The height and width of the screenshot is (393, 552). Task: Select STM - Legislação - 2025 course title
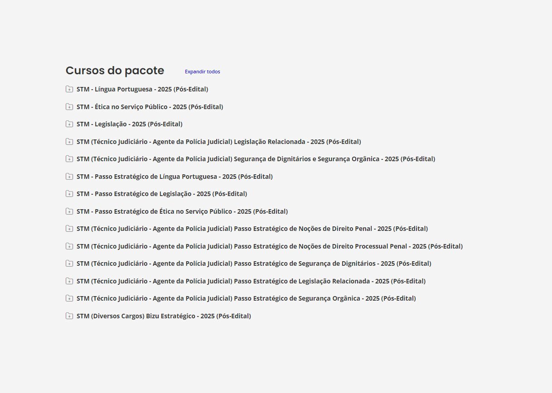(129, 124)
